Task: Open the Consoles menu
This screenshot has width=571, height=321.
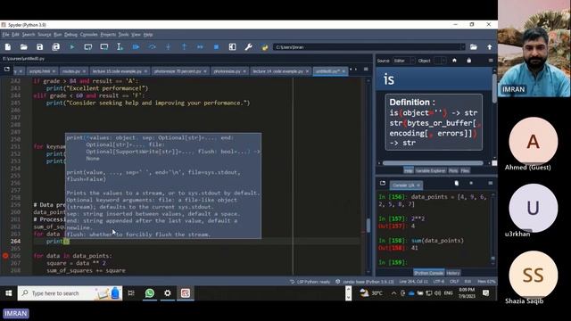Action: click(x=89, y=35)
